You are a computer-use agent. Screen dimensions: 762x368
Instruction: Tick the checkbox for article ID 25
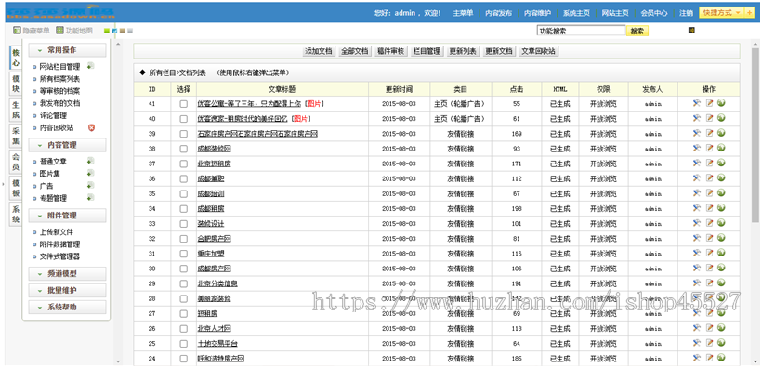pyautogui.click(x=183, y=344)
